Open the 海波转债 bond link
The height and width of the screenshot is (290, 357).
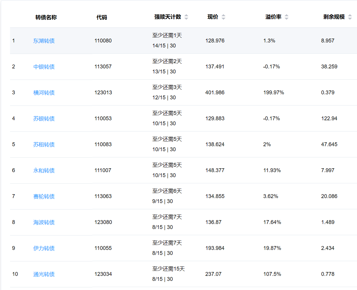pyautogui.click(x=44, y=223)
